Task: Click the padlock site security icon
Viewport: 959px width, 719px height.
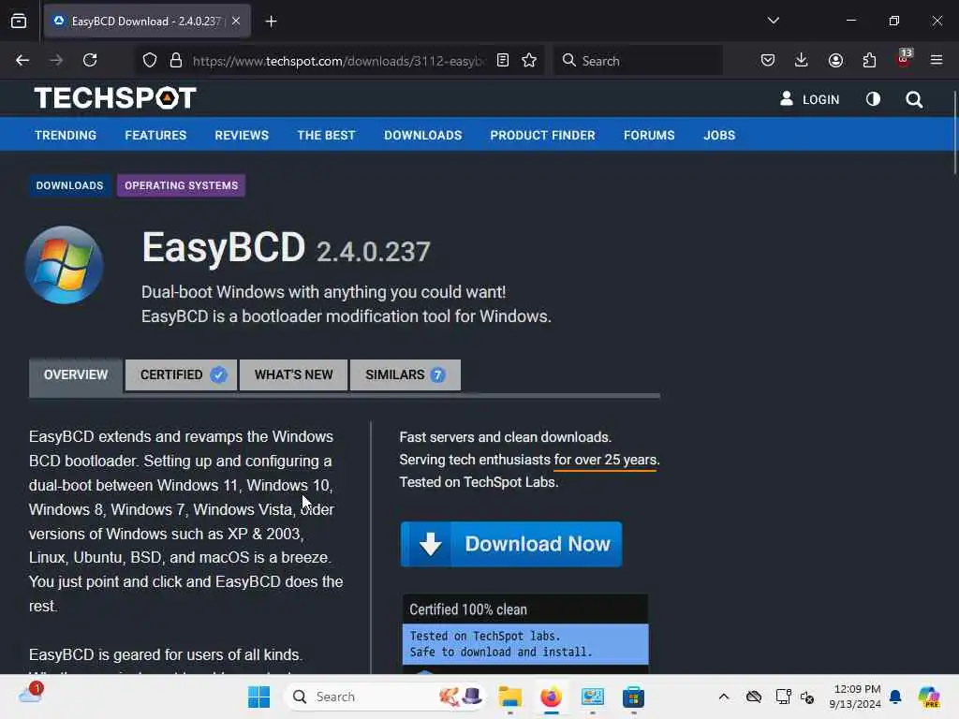Action: click(x=176, y=60)
